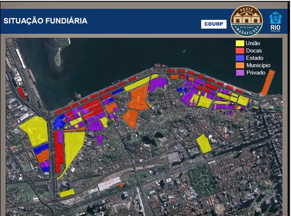Click the CDURP logo badge

tap(214, 24)
